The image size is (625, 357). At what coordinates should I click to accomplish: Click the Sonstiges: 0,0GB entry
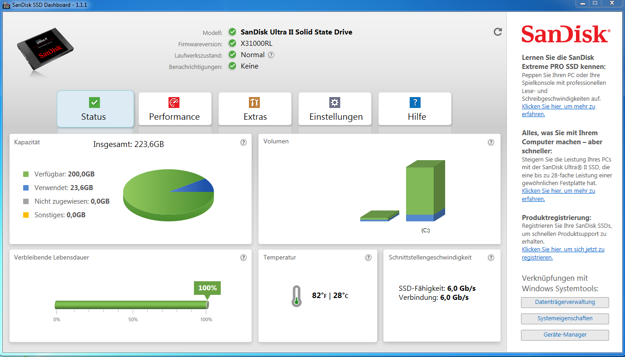(60, 215)
